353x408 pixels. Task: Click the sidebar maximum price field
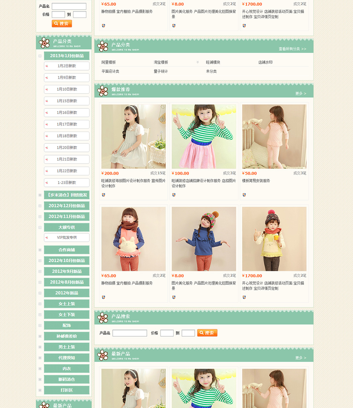tap(80, 15)
